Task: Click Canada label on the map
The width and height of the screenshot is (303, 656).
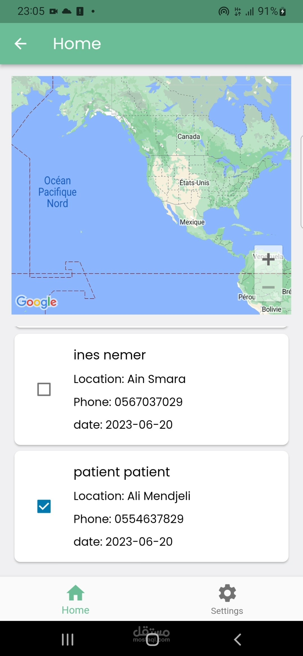Action: point(189,137)
